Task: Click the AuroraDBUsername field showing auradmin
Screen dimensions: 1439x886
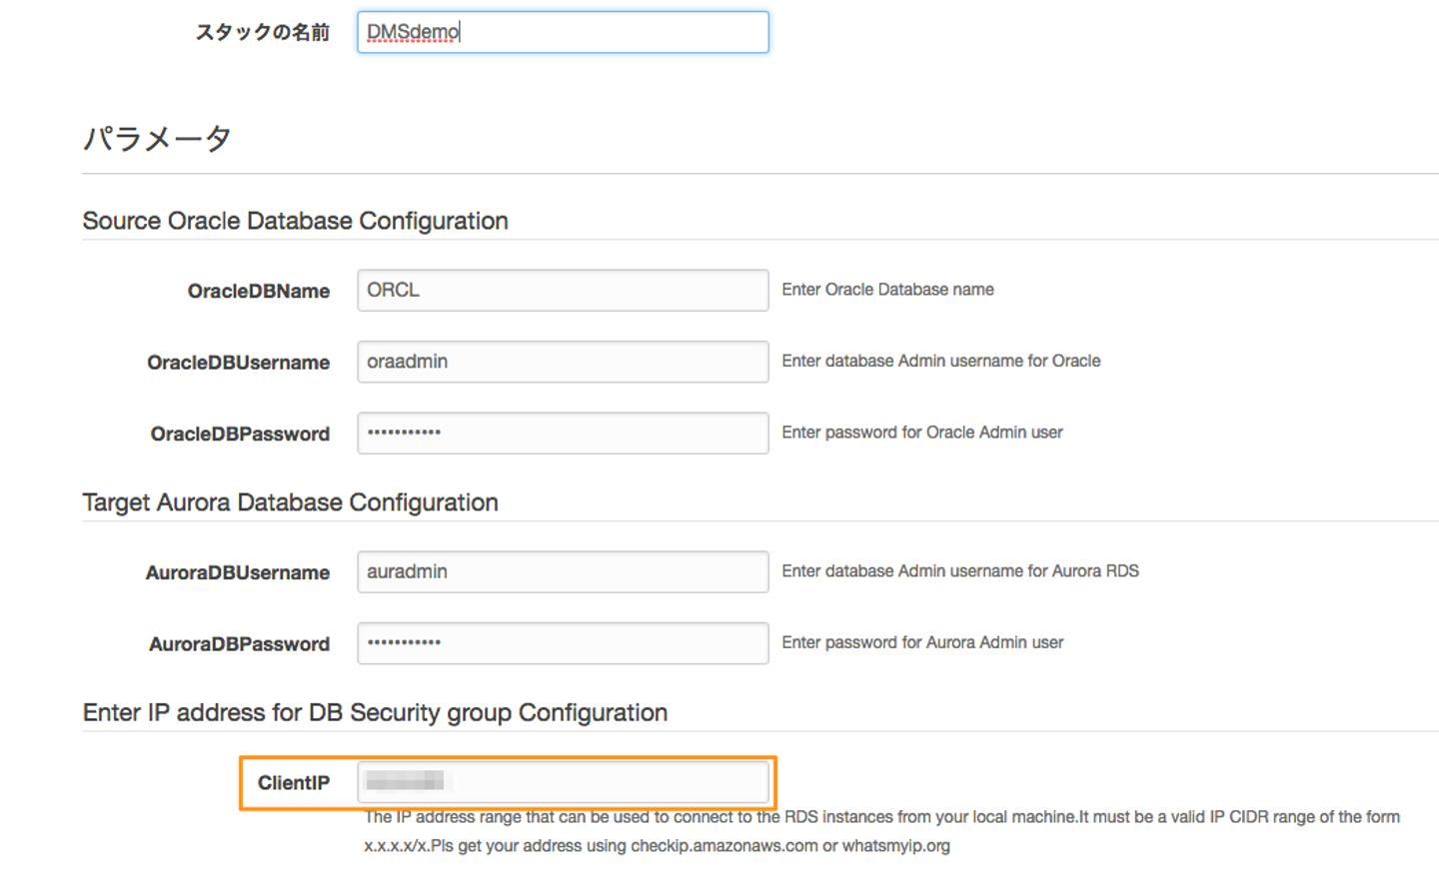Action: point(563,572)
